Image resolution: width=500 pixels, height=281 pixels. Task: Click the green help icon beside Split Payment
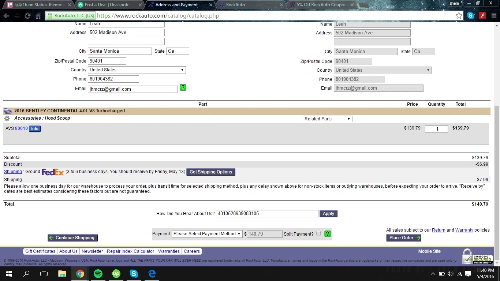tap(328, 234)
